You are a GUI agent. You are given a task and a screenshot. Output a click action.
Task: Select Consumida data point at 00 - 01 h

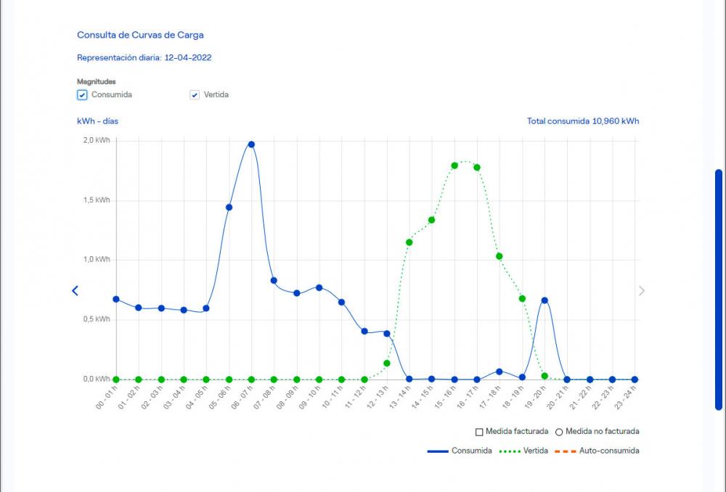[x=116, y=300]
